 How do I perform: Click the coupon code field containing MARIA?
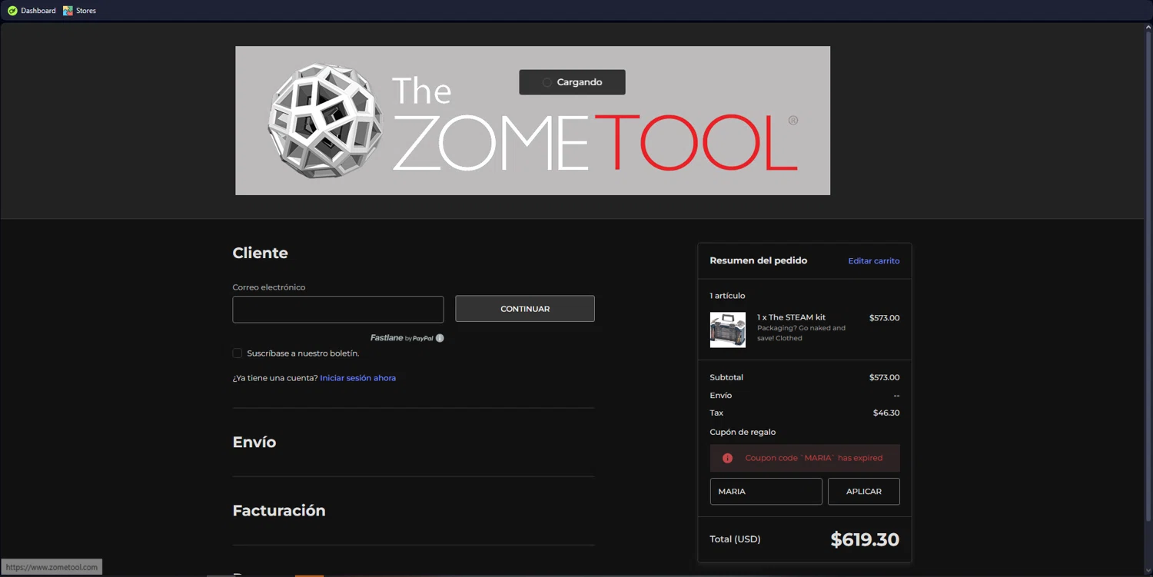click(766, 492)
